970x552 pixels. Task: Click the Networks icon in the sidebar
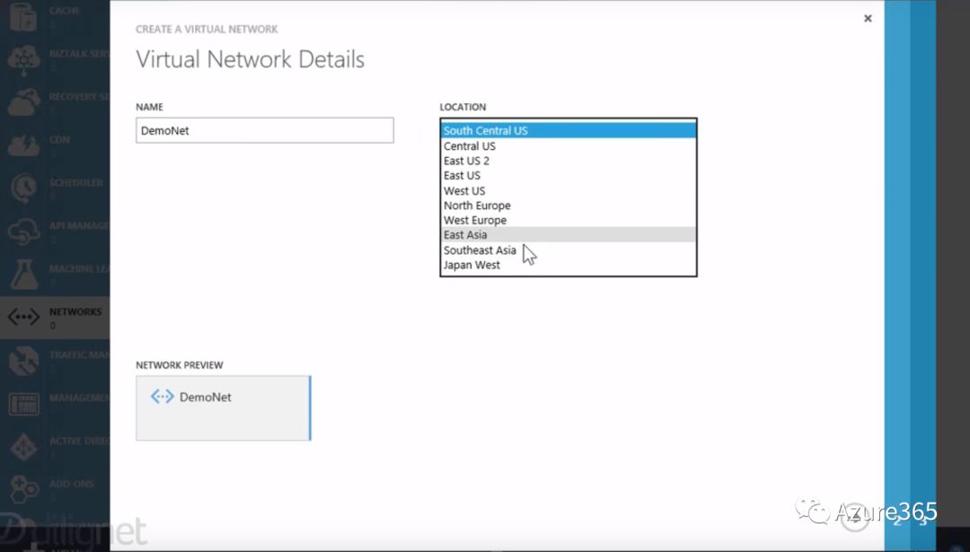click(23, 318)
